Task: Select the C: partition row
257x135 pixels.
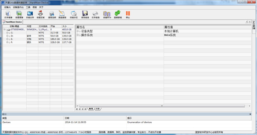Action: point(38,33)
